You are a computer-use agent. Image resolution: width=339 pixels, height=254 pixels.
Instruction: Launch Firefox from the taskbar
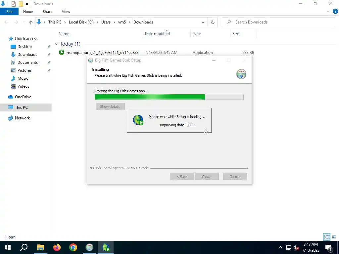[x=57, y=247]
